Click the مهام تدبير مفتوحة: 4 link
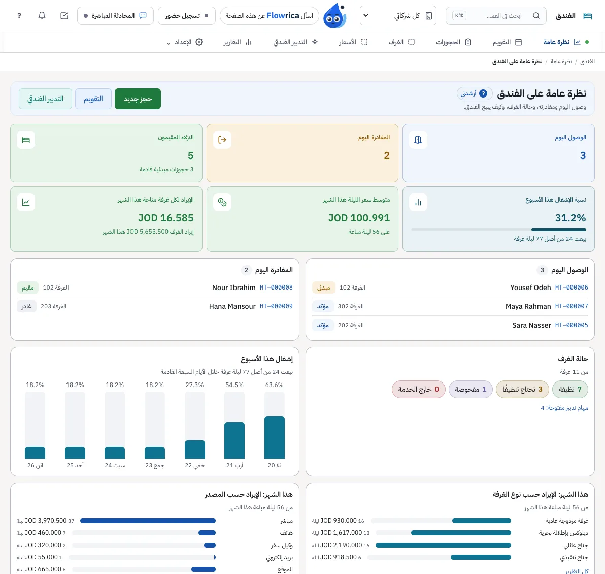 564,408
